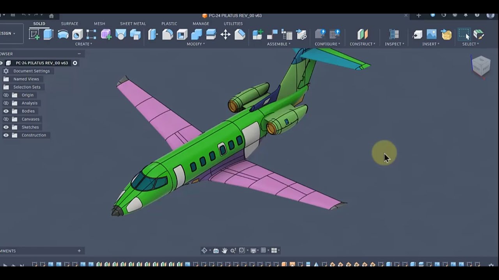Switch to the SOLID tab
The image size is (499, 280).
click(39, 23)
